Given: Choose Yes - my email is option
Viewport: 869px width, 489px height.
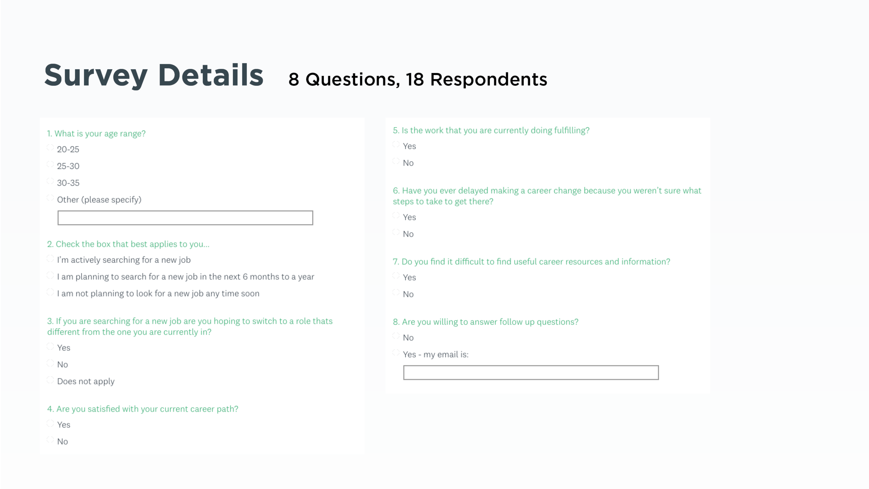Looking at the screenshot, I should click(x=396, y=353).
